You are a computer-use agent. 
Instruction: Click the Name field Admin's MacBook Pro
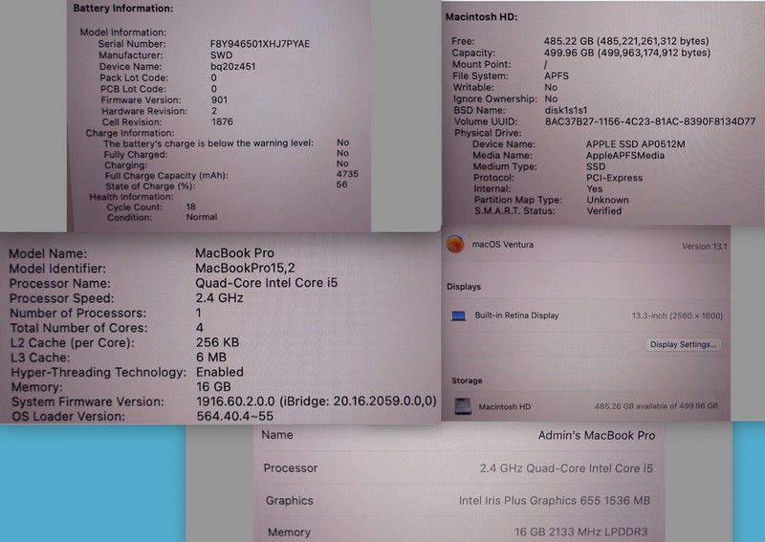[596, 436]
